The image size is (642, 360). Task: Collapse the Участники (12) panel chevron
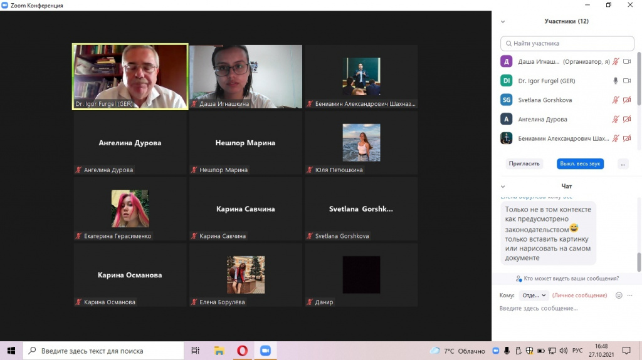point(503,22)
